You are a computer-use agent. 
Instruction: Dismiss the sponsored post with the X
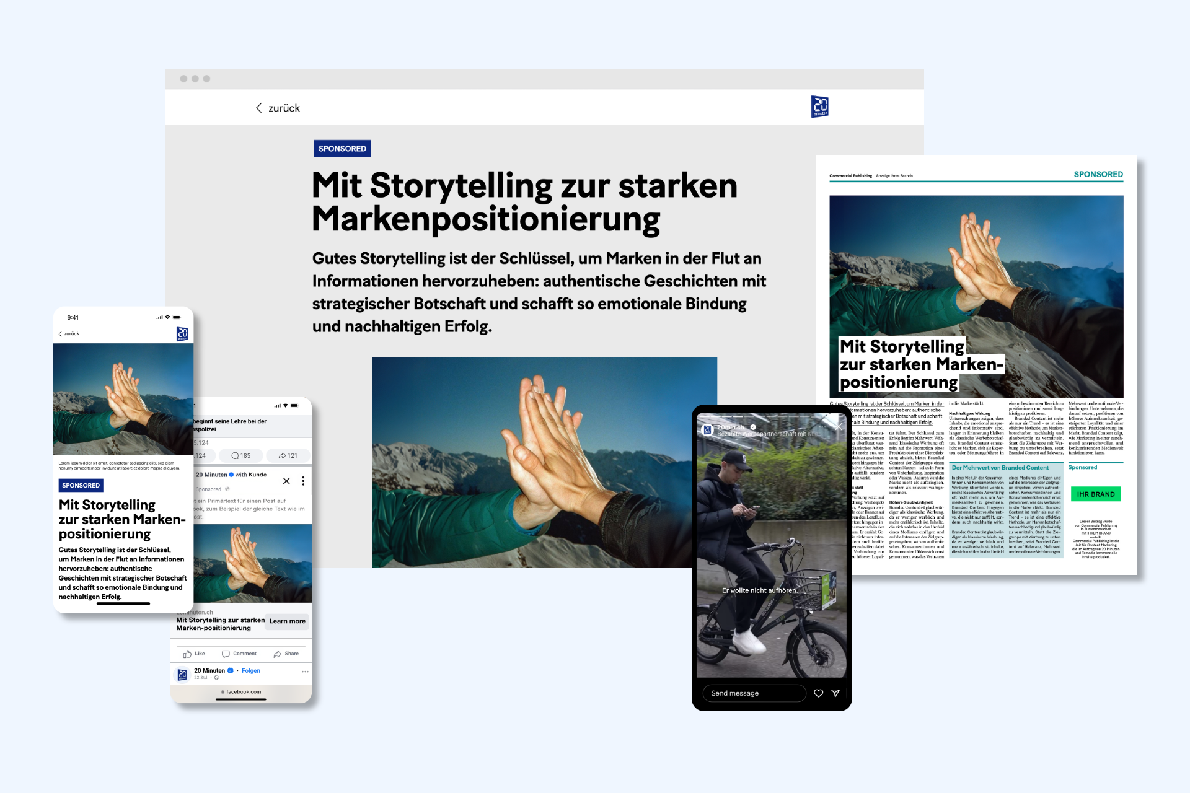click(x=287, y=481)
